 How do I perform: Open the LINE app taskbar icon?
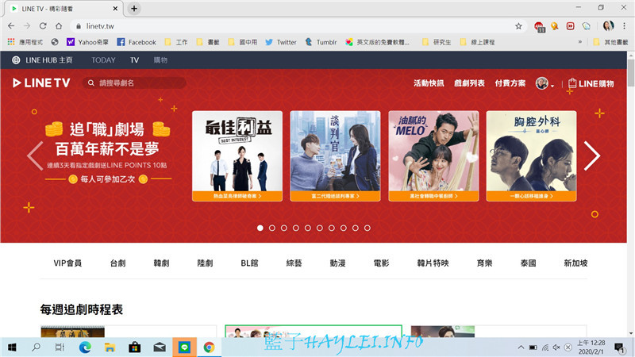[x=185, y=347]
